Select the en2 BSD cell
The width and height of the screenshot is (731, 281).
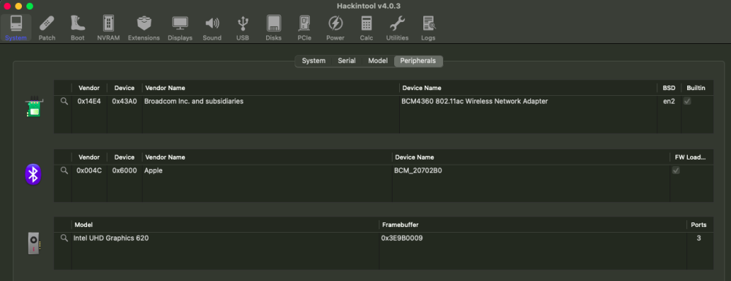click(x=669, y=101)
